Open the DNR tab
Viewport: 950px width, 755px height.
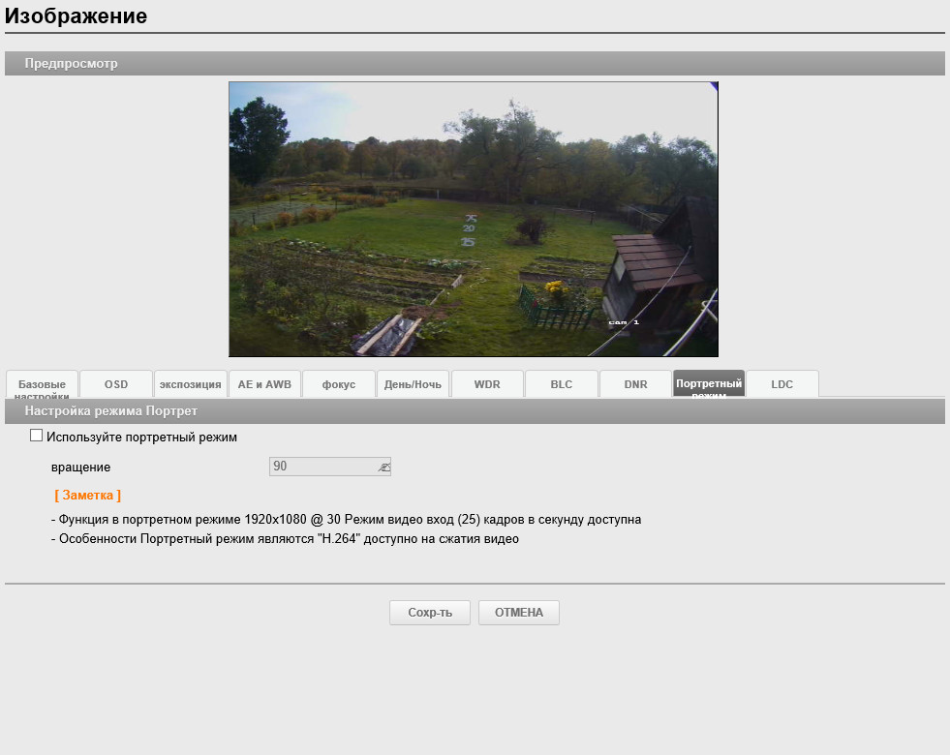[x=635, y=384]
